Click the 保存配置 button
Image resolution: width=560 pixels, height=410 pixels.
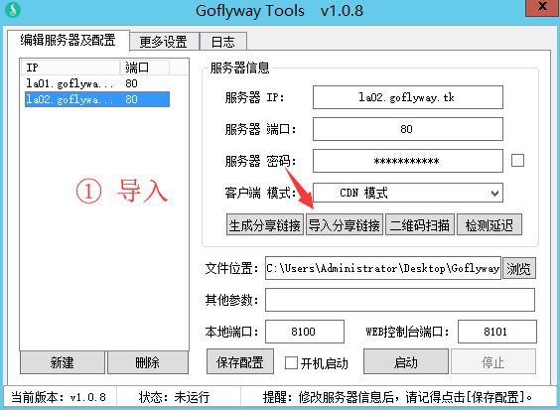pos(240,361)
